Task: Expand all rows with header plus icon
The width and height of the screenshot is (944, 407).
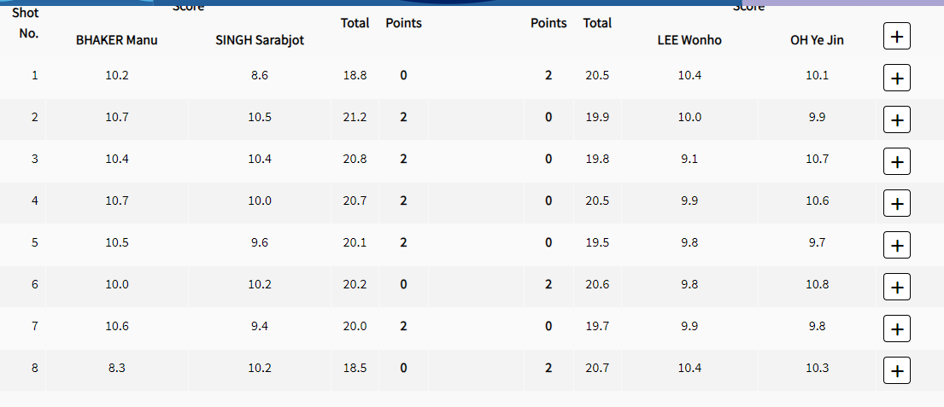Action: (896, 36)
